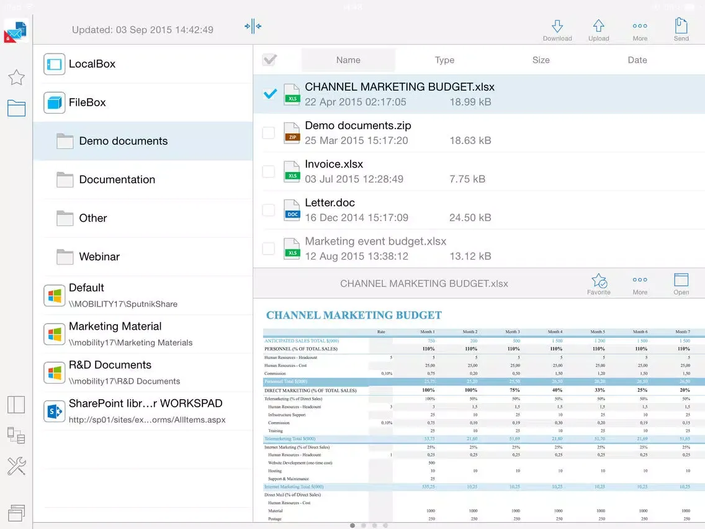Sort files by Size column
This screenshot has width=705, height=529.
click(x=541, y=60)
